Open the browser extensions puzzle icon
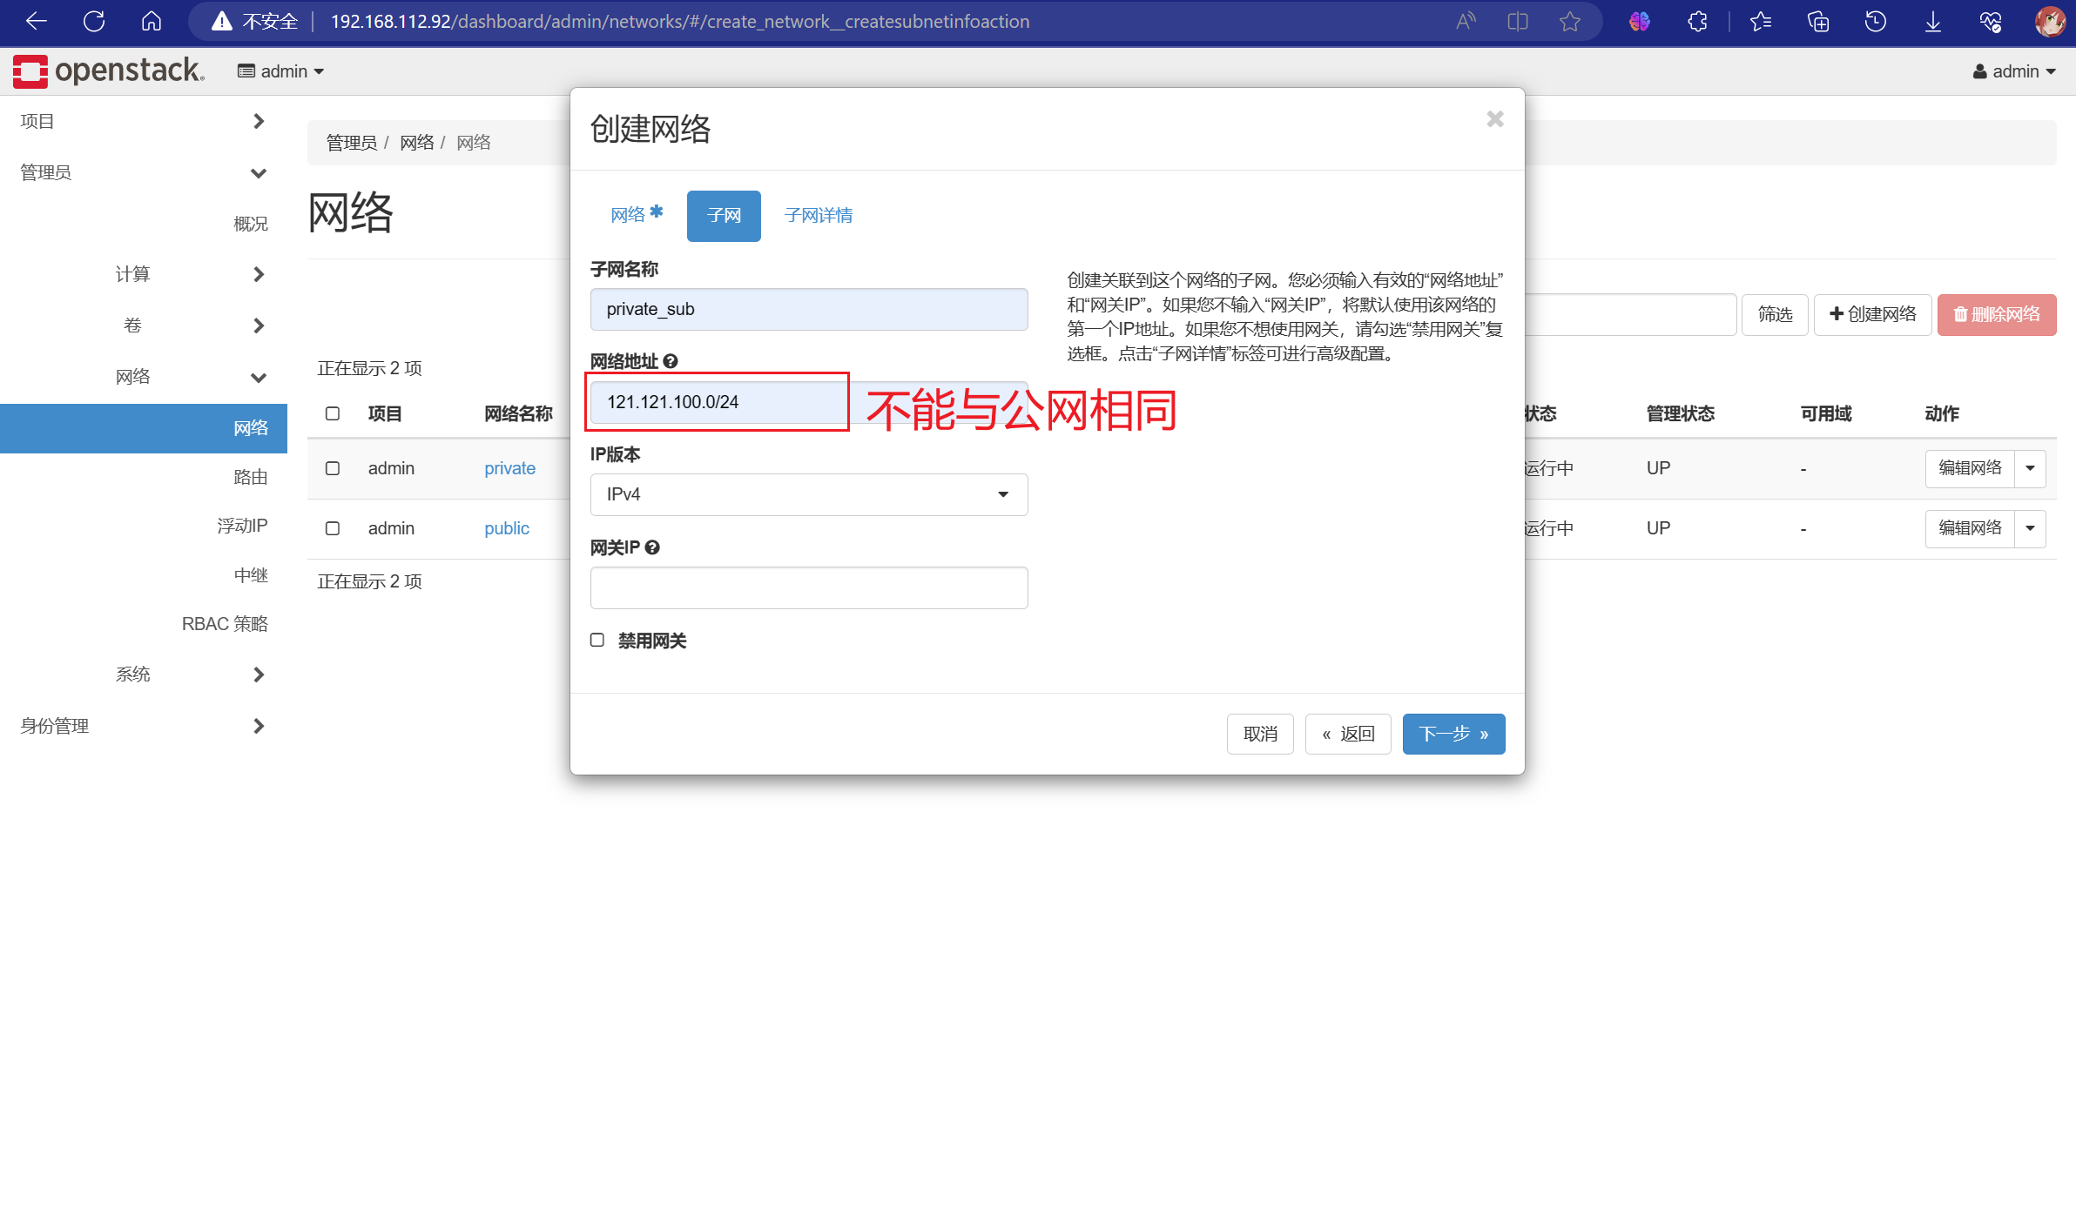 pos(1697,22)
